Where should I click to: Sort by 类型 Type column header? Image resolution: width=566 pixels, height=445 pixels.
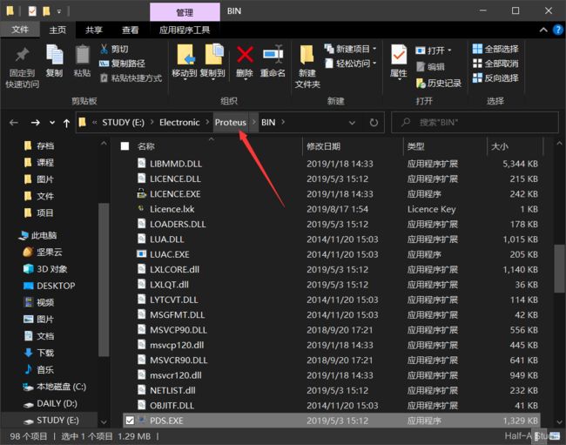(x=416, y=146)
